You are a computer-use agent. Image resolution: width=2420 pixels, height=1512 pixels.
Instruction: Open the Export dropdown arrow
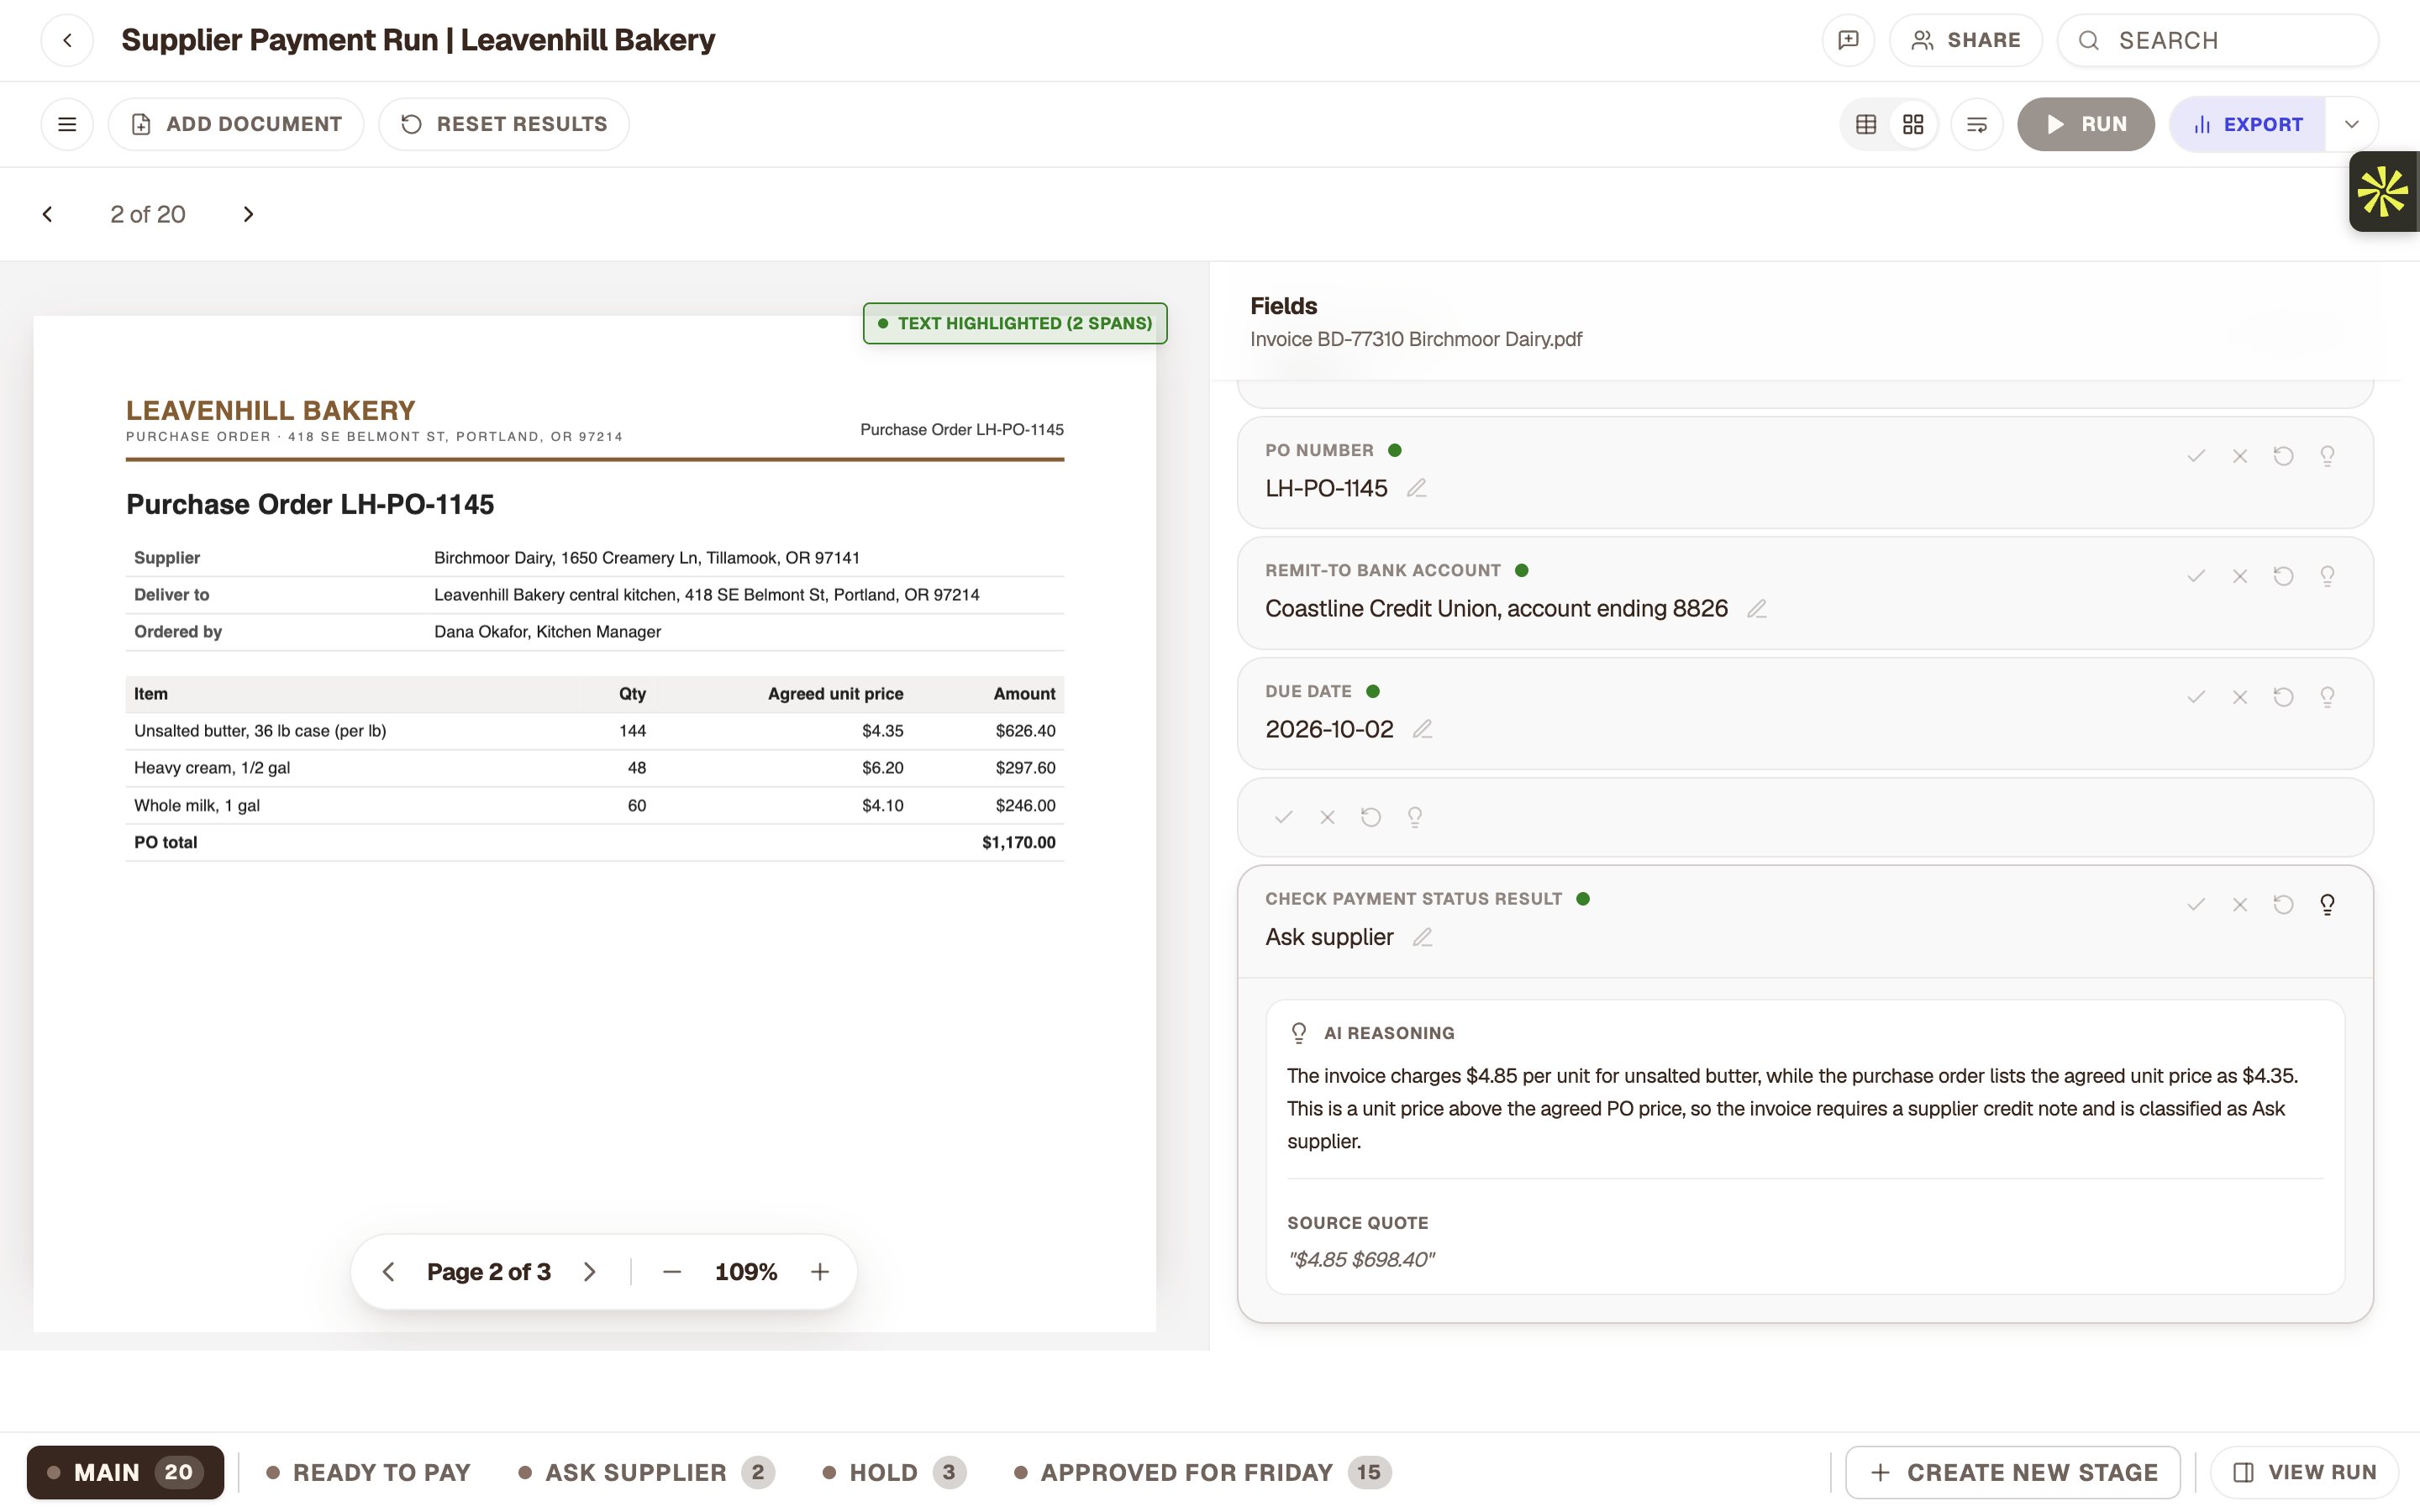pos(2352,124)
